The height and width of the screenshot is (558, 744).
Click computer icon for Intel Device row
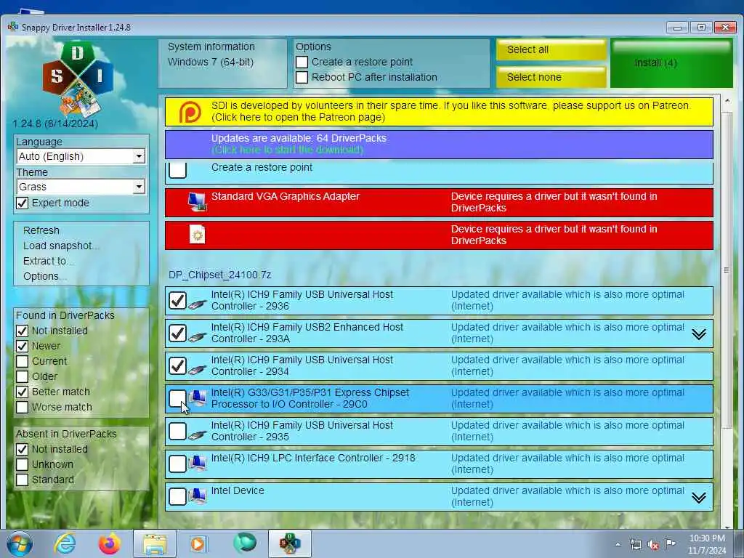(198, 496)
